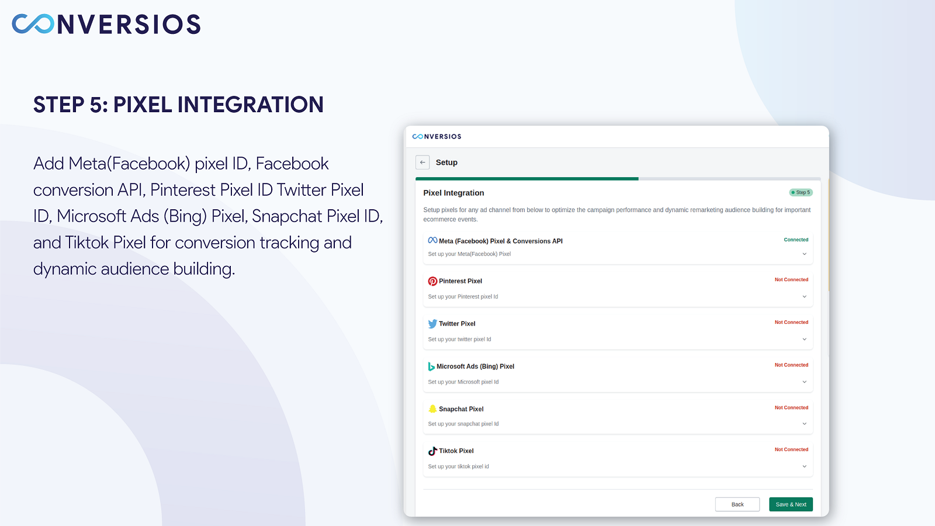
Task: Click 'Set up your Pinterest pixel Id' text
Action: (x=463, y=297)
